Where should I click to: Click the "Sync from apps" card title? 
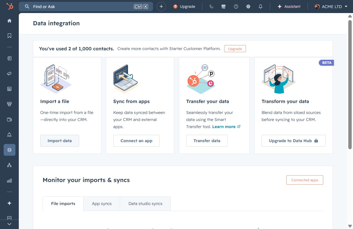(131, 101)
